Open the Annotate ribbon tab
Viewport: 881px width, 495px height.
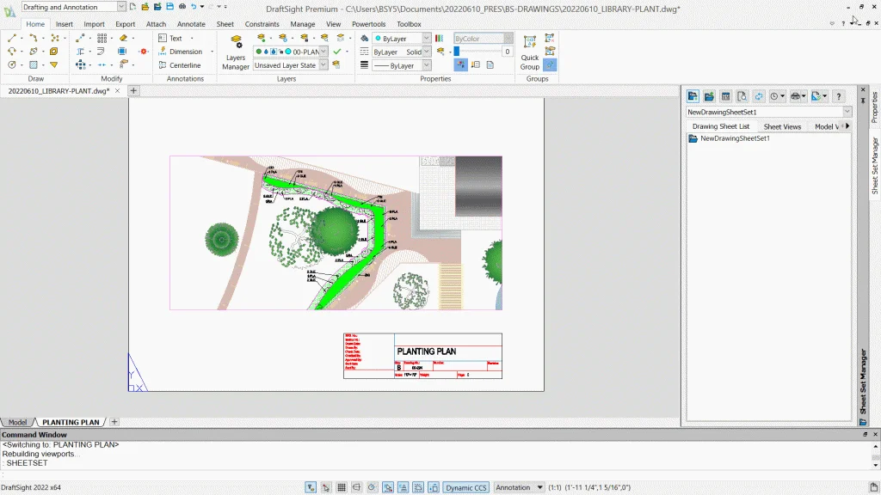coord(191,24)
